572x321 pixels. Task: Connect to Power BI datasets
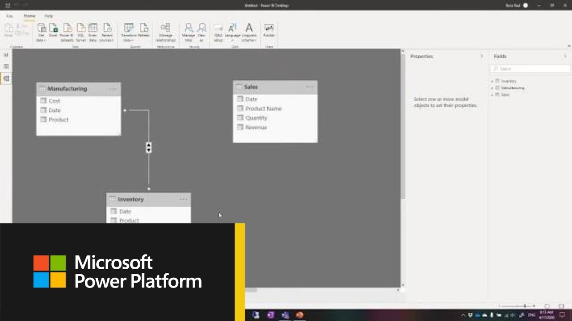(x=67, y=33)
